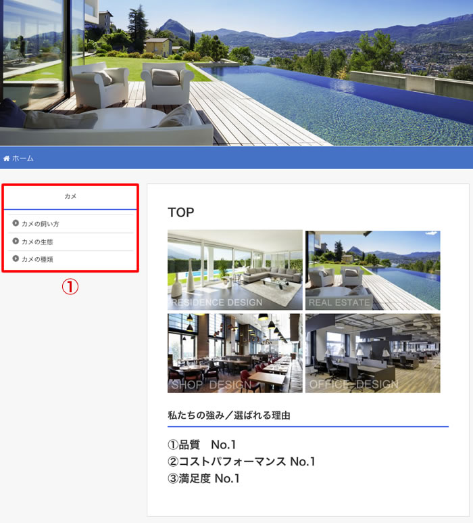Click the ①品質 No.1 text line

[x=203, y=445]
